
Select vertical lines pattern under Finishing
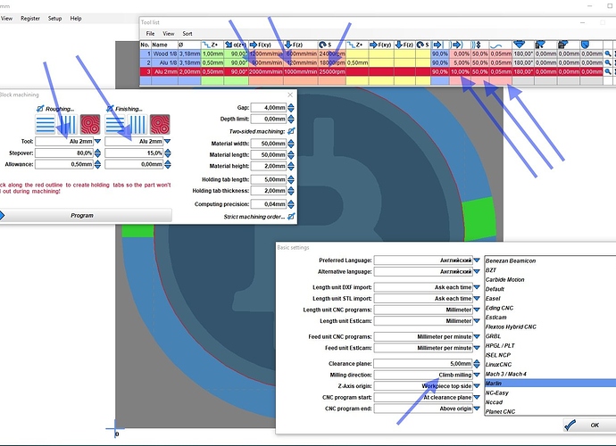pyautogui.click(x=137, y=125)
